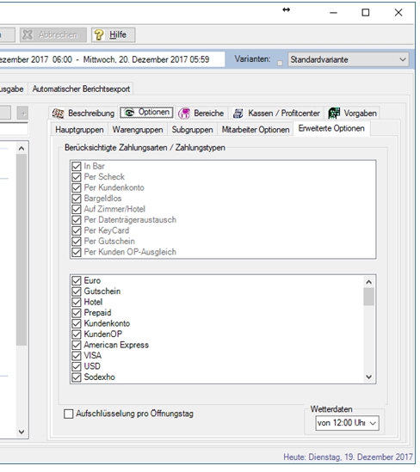This screenshot has width=420, height=472.
Task: Click the Abbrechen X icon
Action: pos(28,35)
